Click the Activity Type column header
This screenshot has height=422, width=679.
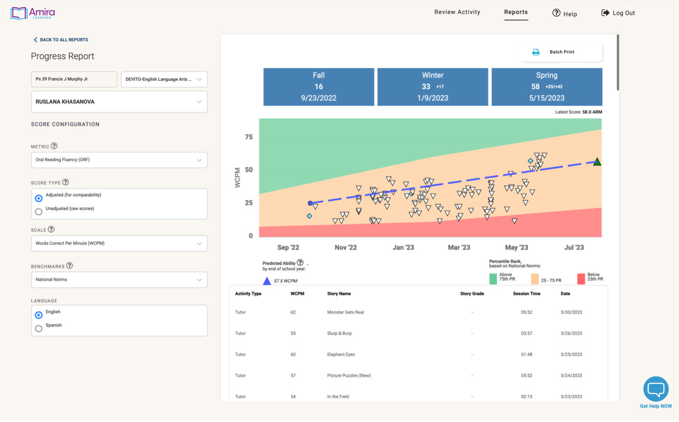(248, 294)
